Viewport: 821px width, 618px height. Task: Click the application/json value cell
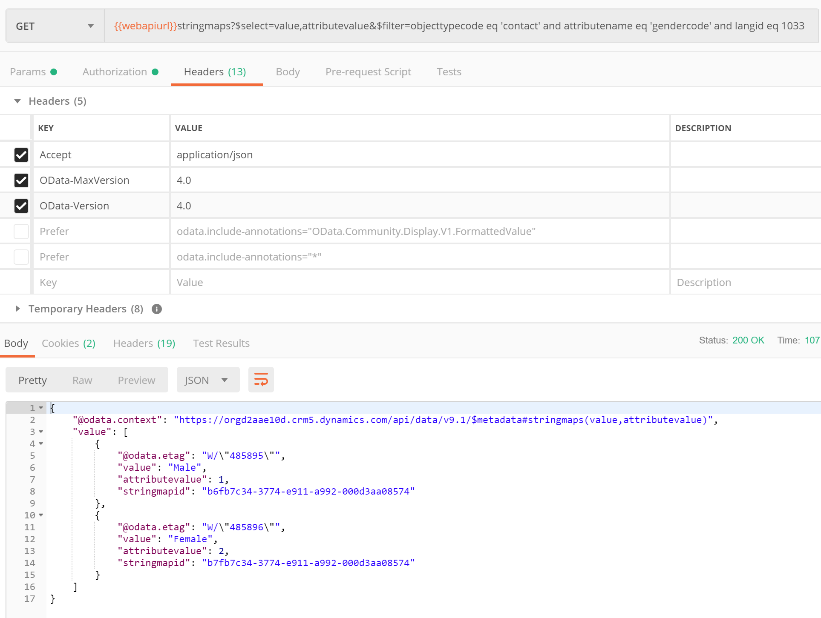tap(420, 154)
